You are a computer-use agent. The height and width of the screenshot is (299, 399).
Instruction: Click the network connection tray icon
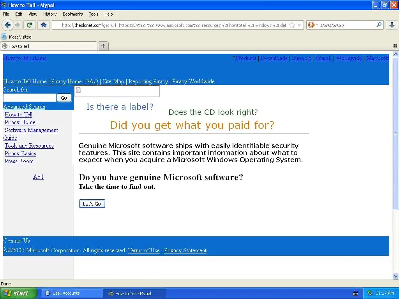point(370,293)
